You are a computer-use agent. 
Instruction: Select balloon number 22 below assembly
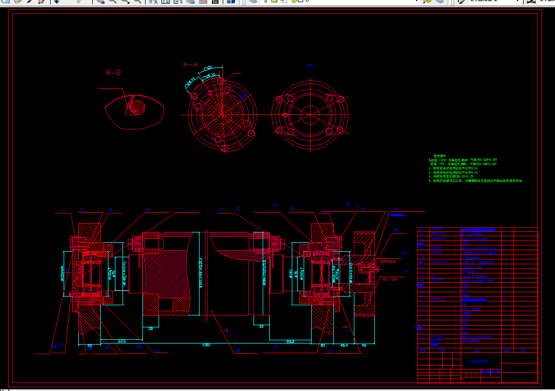coord(139,347)
